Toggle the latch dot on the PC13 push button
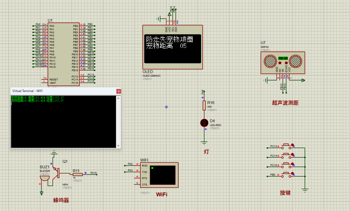This screenshot has height=211, width=350. (x=293, y=145)
